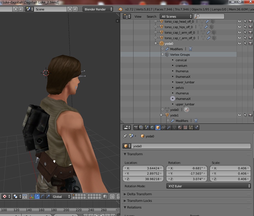Open the Object properties cube tab
This screenshot has width=254, height=216.
point(158,127)
